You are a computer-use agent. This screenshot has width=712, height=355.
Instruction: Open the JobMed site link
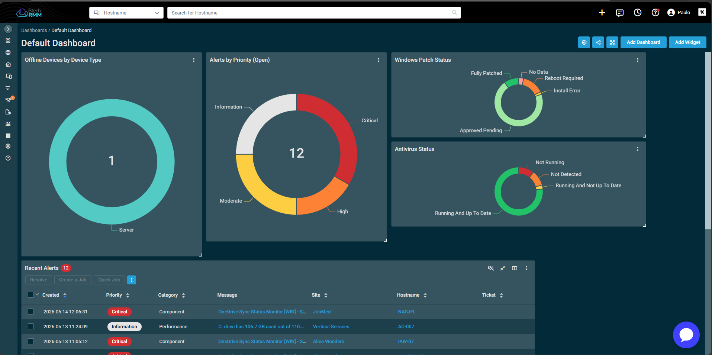322,312
